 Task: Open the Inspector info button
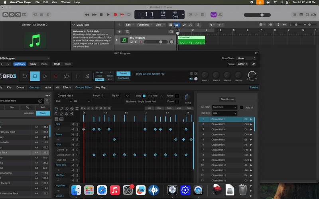[12, 15]
